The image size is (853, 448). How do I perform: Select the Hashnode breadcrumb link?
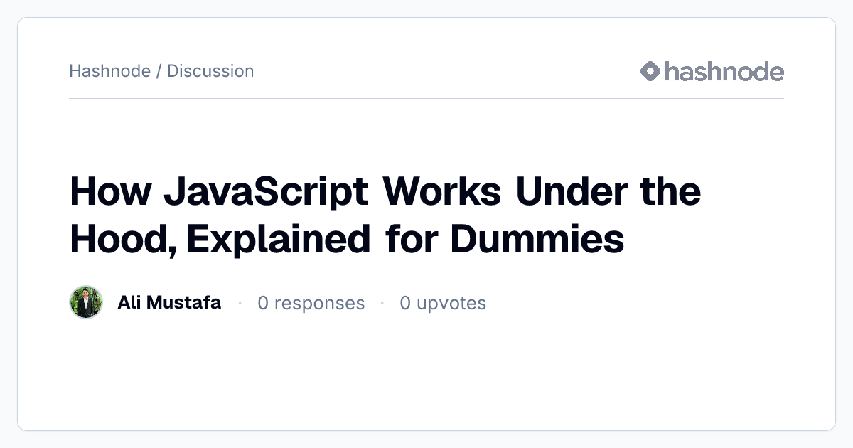pyautogui.click(x=110, y=71)
